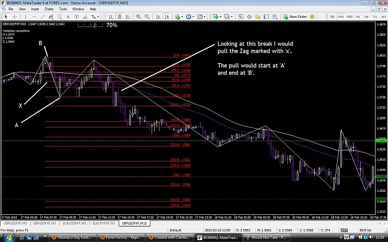
Task: Expand the arrows tool dropdown arrow
Action: pyautogui.click(x=98, y=17)
